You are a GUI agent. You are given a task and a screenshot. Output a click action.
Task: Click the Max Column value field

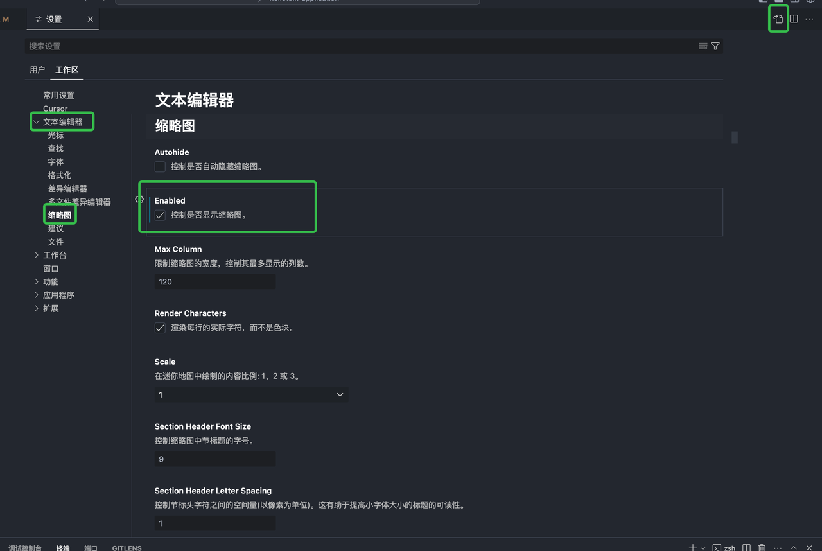pyautogui.click(x=215, y=281)
